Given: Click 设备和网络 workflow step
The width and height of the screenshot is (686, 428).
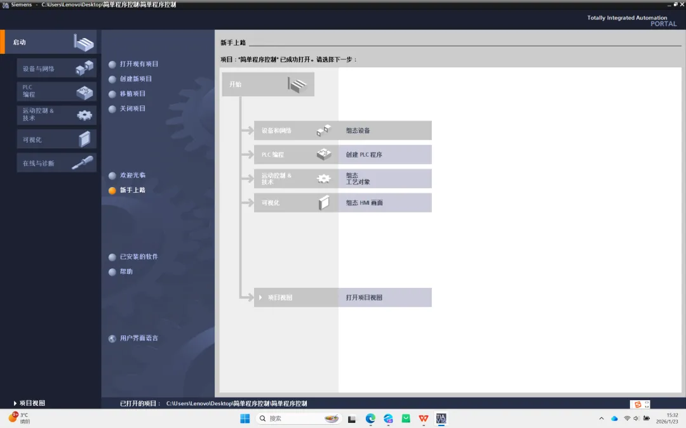Looking at the screenshot, I should coord(296,131).
